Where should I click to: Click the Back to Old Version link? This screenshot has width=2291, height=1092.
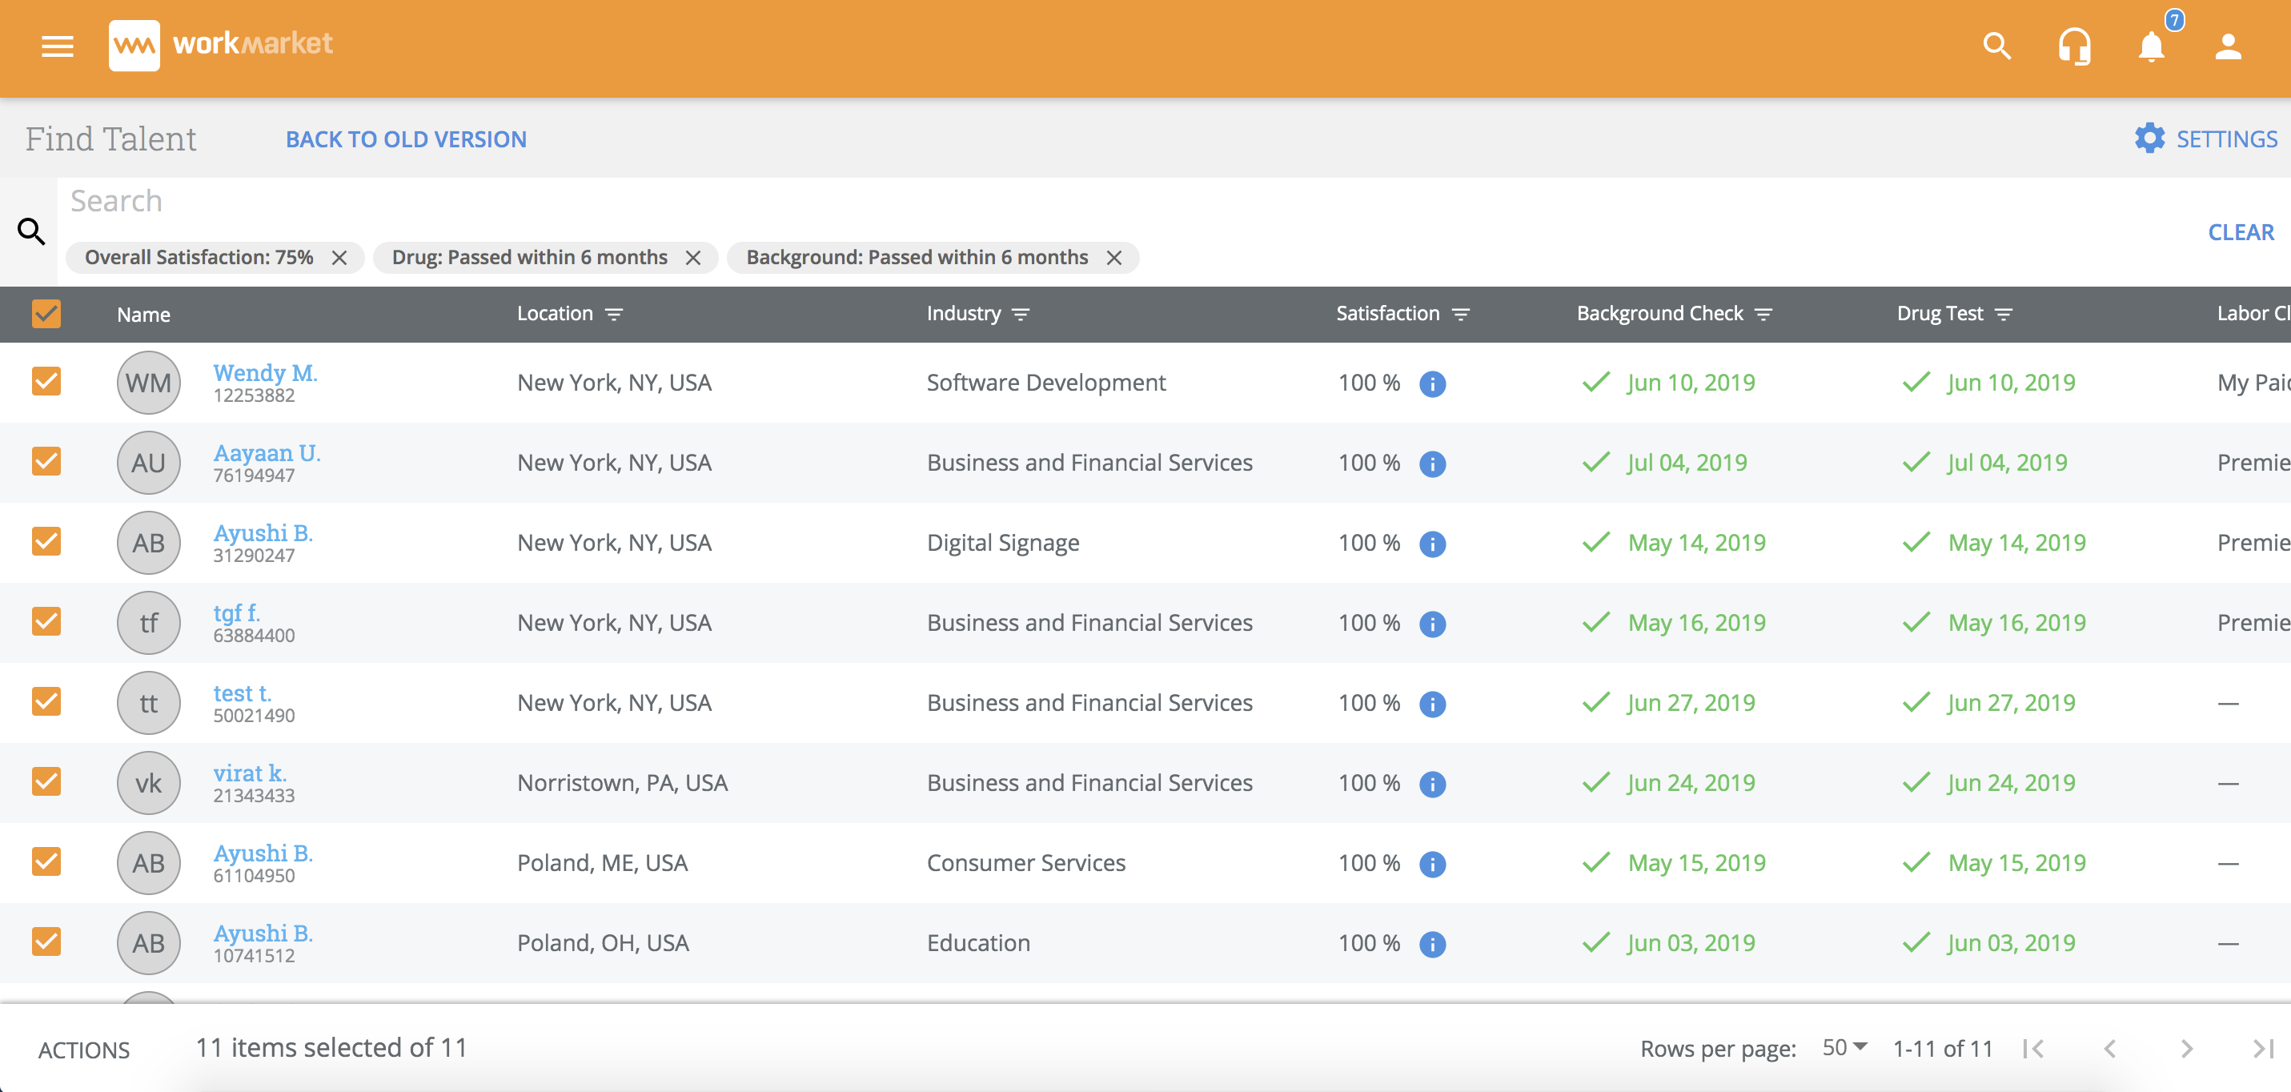406,139
